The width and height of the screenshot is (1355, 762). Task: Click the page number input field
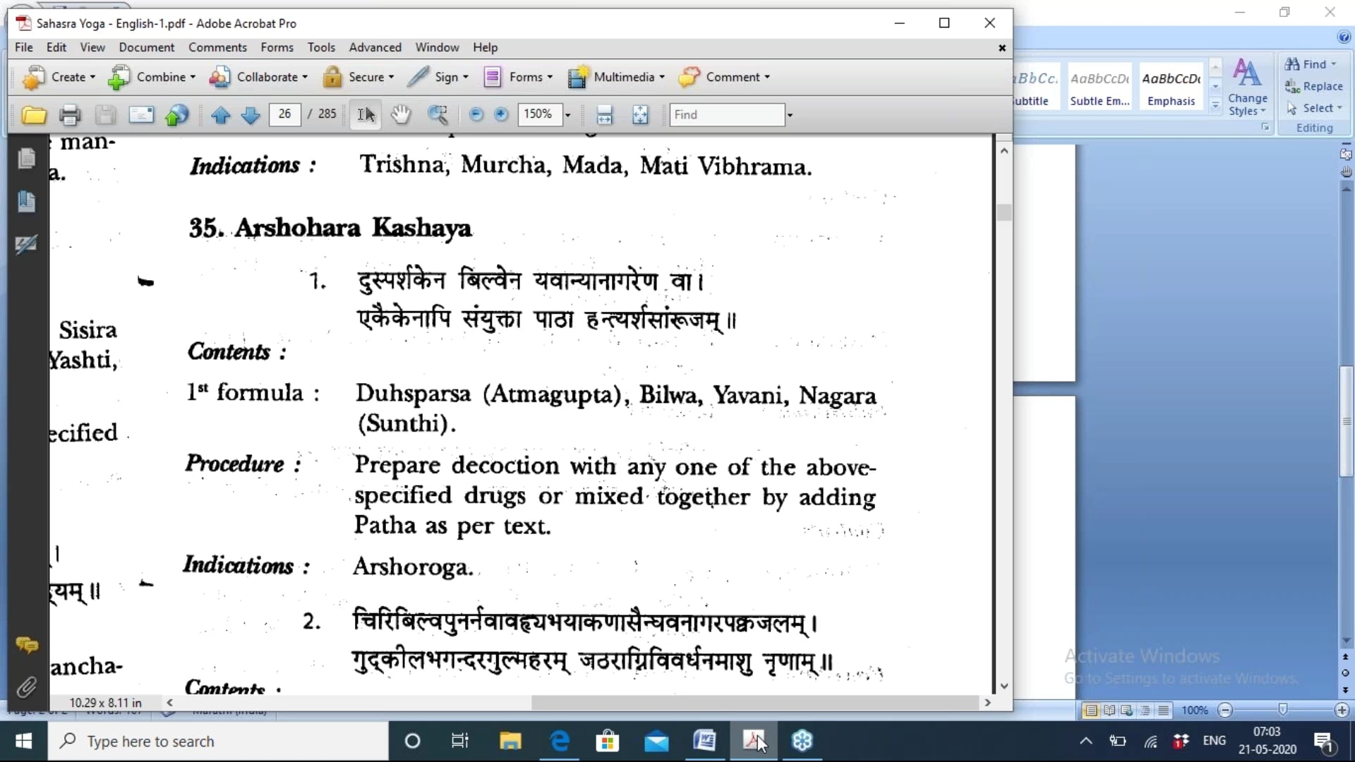pos(284,114)
